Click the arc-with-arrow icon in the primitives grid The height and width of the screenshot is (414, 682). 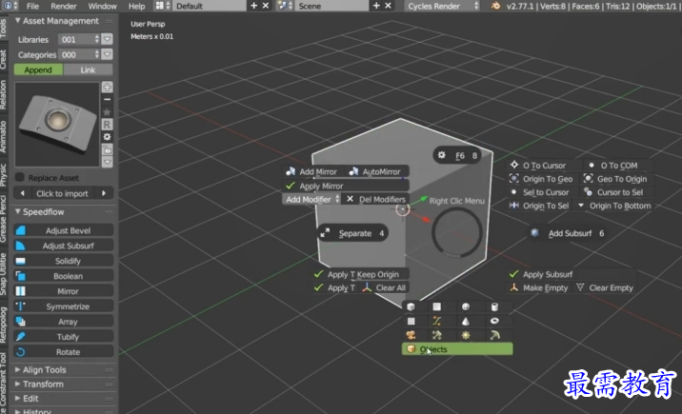[494, 335]
